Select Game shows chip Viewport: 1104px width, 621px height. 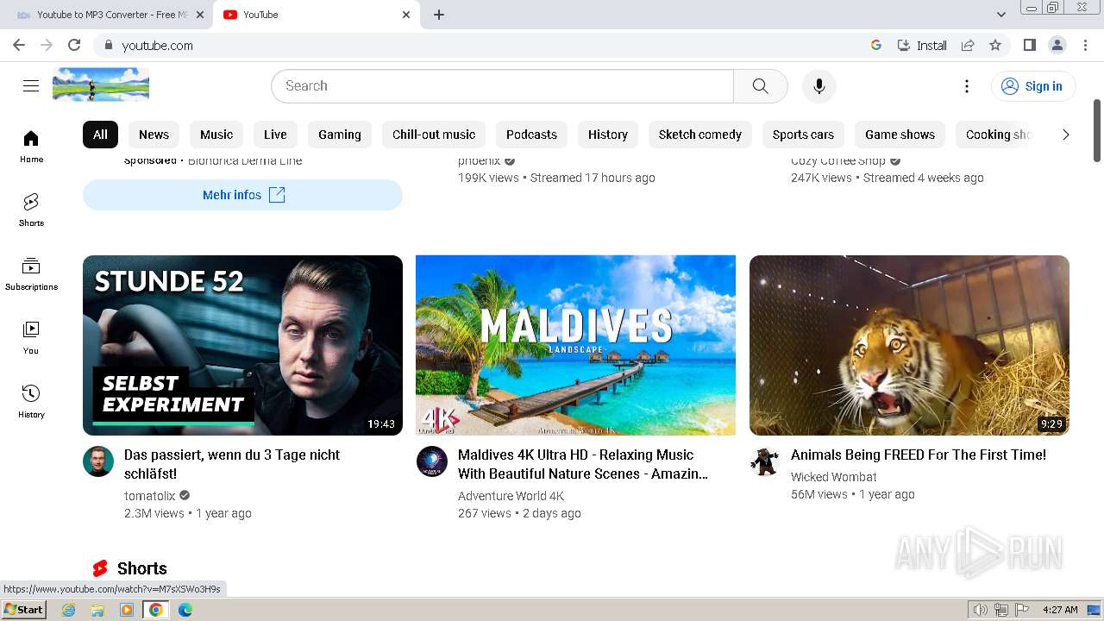900,135
